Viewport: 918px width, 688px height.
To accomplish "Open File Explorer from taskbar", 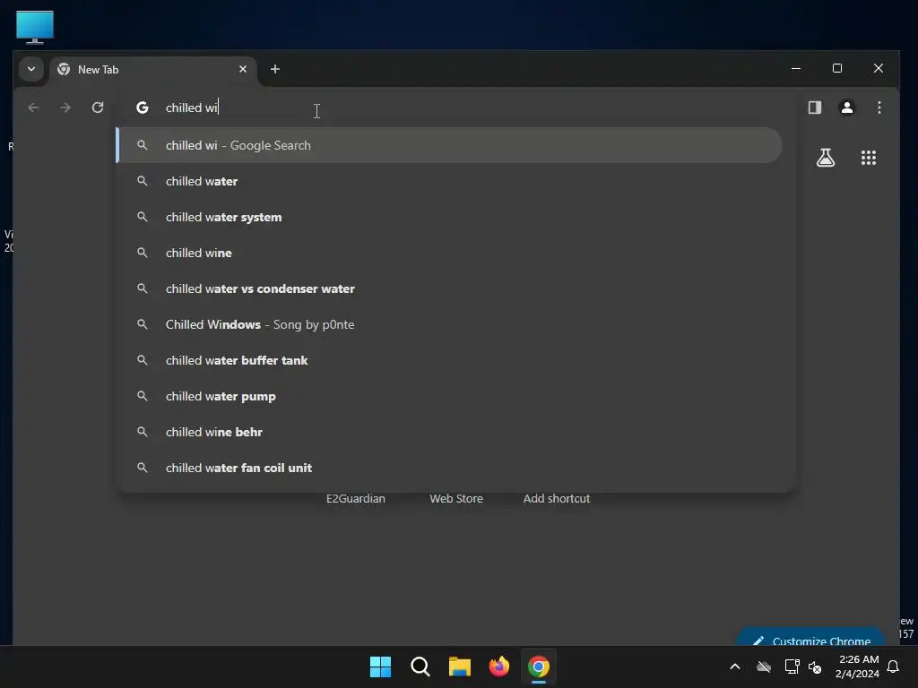I will click(460, 666).
